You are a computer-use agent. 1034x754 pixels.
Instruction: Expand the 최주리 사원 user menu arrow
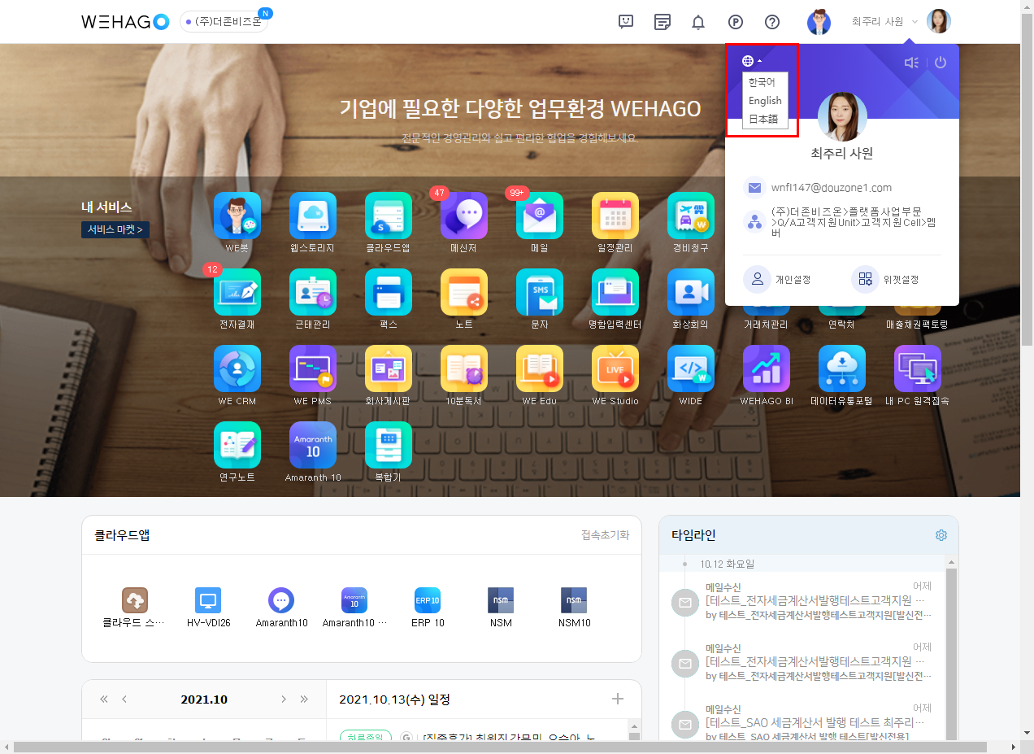[915, 22]
